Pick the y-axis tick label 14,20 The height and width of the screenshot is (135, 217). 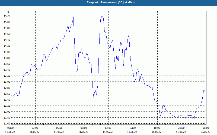click(7, 46)
